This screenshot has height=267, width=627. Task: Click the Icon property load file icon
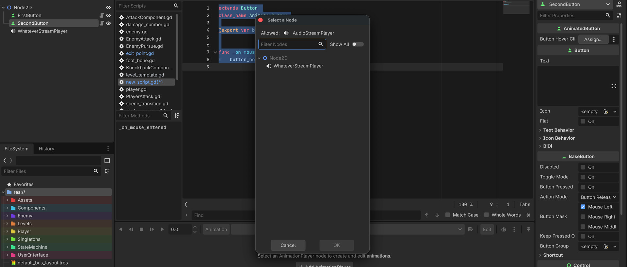tap(606, 111)
